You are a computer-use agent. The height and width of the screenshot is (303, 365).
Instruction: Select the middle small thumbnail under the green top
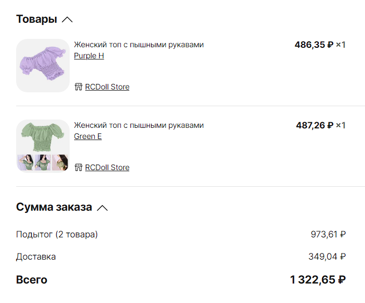tap(43, 163)
